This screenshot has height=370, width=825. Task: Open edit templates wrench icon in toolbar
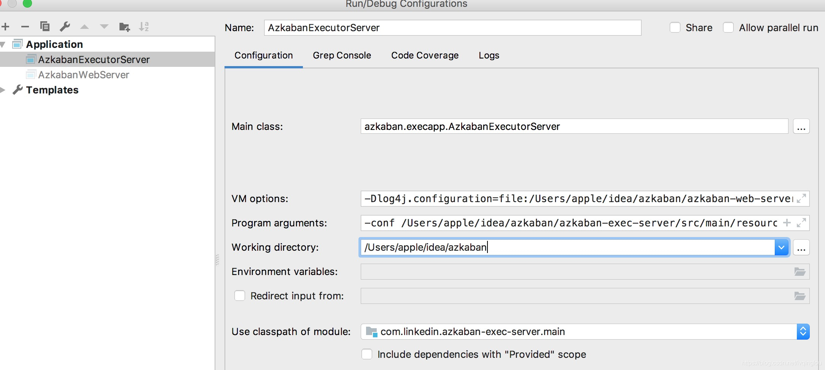pyautogui.click(x=65, y=27)
